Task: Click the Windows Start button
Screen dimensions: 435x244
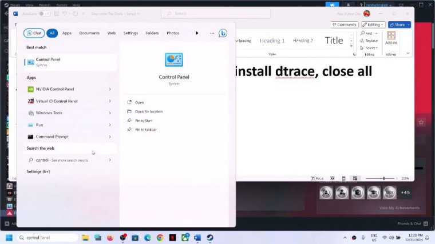Action: tap(9, 238)
